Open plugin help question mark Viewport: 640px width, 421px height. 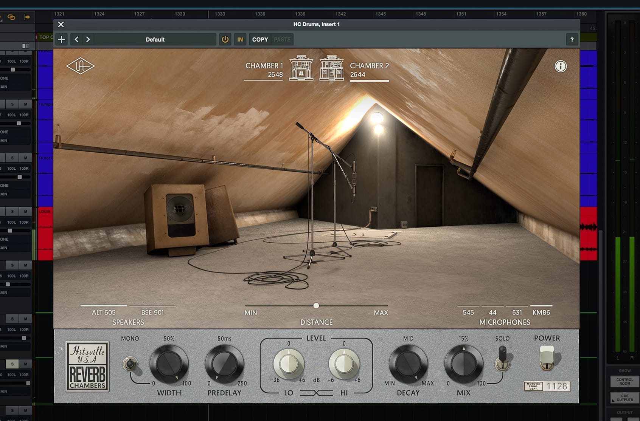[x=572, y=39]
